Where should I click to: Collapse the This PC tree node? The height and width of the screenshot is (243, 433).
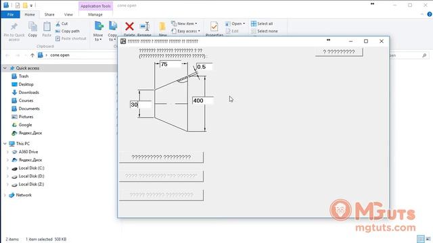point(5,144)
